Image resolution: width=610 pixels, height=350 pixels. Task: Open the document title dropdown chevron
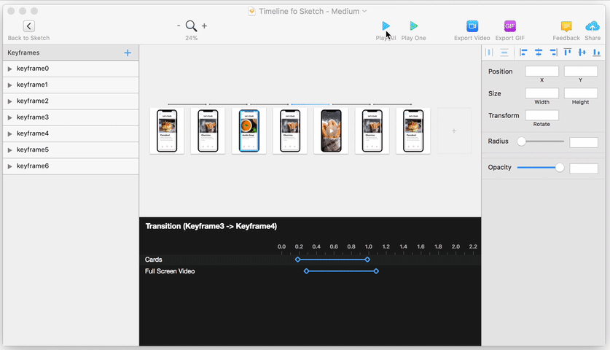364,11
